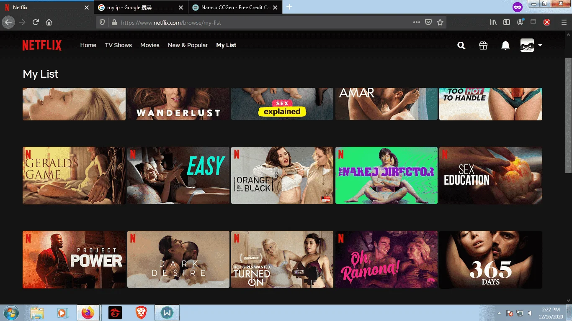Click the gift box icon
This screenshot has height=321, width=572.
pos(483,46)
